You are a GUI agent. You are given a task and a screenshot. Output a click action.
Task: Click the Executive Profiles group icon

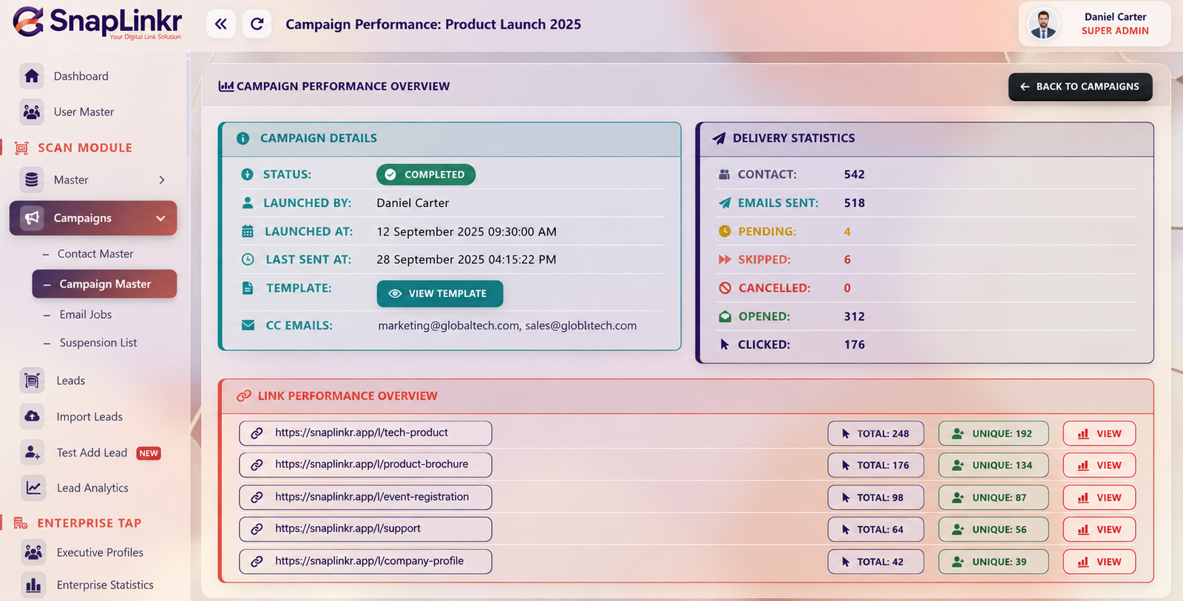coord(33,552)
